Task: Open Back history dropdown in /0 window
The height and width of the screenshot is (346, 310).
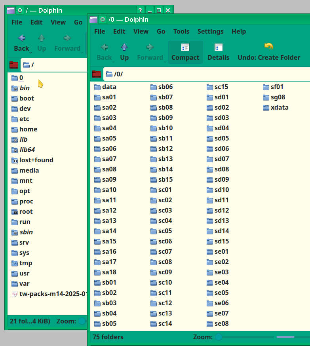Action: (113, 62)
